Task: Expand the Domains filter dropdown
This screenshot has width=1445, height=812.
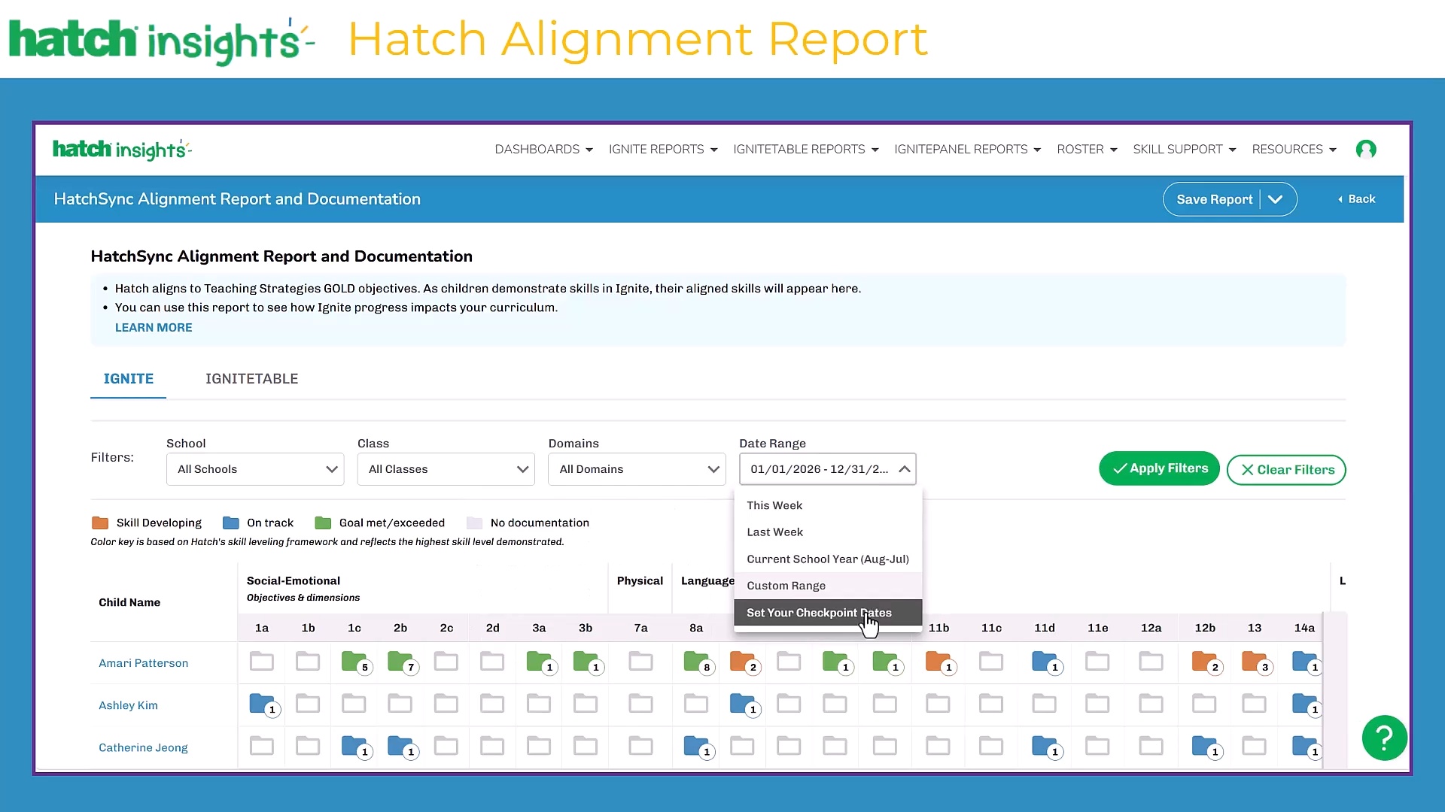Action: 637,469
